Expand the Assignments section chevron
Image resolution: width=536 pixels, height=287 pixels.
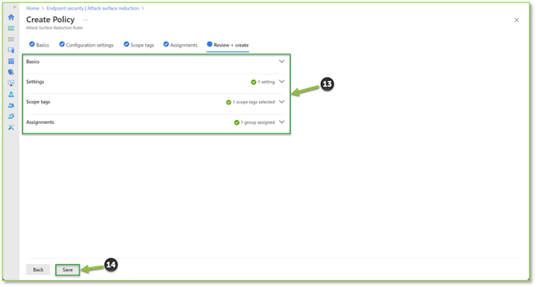281,122
